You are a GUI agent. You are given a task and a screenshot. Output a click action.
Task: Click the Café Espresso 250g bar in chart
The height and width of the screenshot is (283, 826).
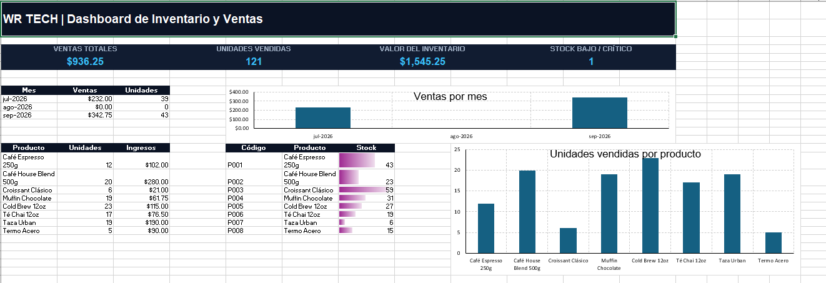pyautogui.click(x=486, y=228)
